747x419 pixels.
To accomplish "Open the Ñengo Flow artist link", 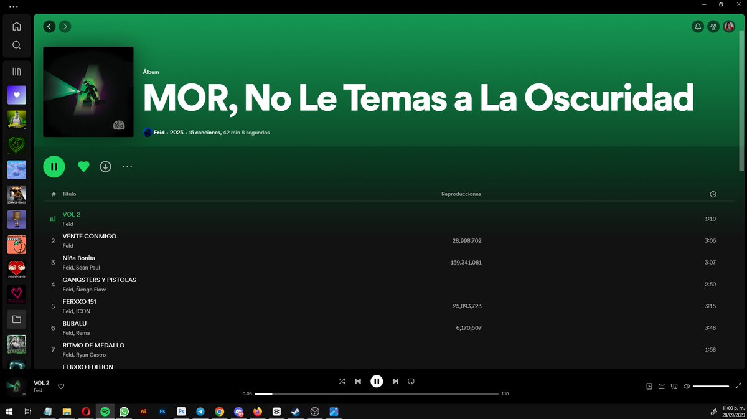I will pyautogui.click(x=91, y=290).
